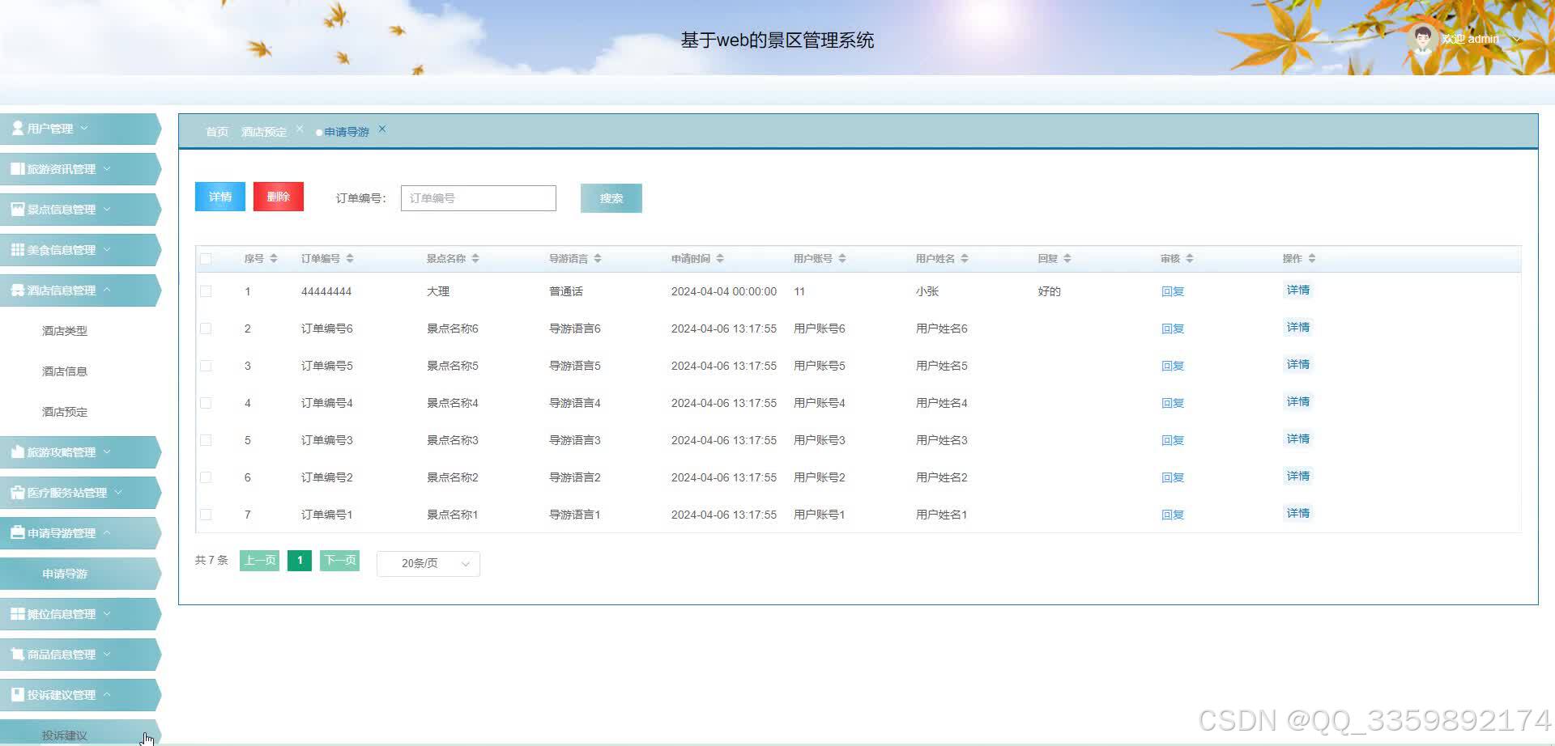Open 酒店预定 in the sidebar
1555x746 pixels.
(65, 412)
